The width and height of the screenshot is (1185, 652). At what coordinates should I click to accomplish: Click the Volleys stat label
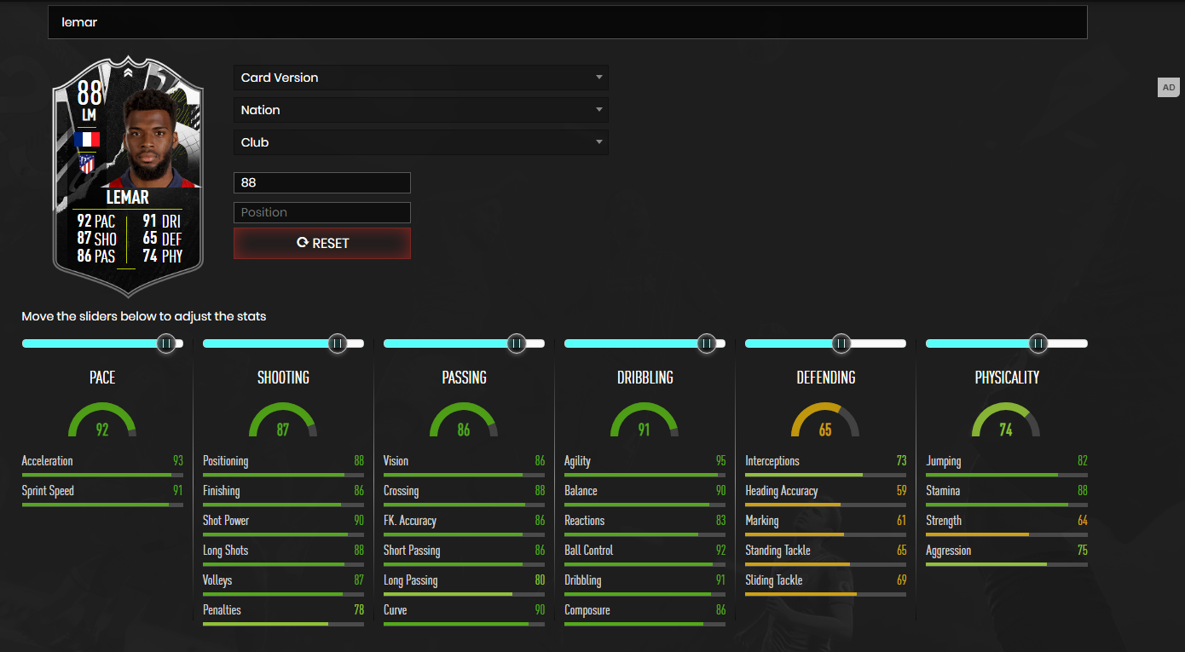click(217, 580)
